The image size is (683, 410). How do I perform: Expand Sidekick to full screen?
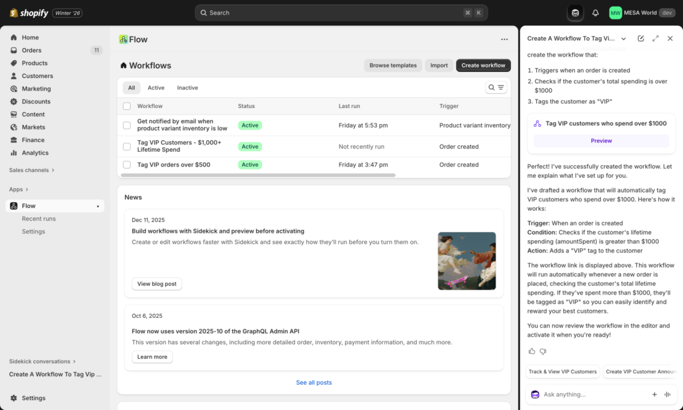[x=655, y=39]
